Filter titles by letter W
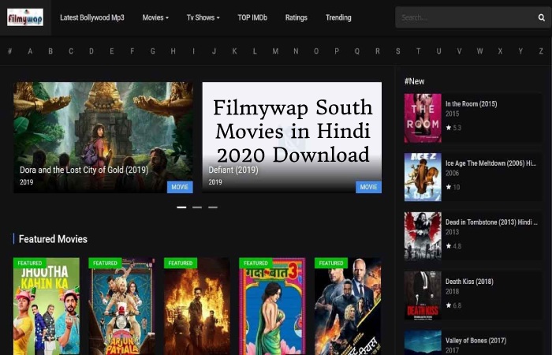 (x=479, y=51)
